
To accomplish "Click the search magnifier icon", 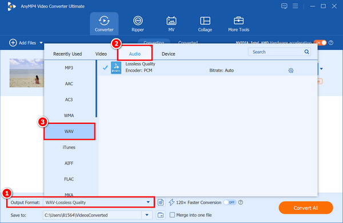I will (x=306, y=52).
